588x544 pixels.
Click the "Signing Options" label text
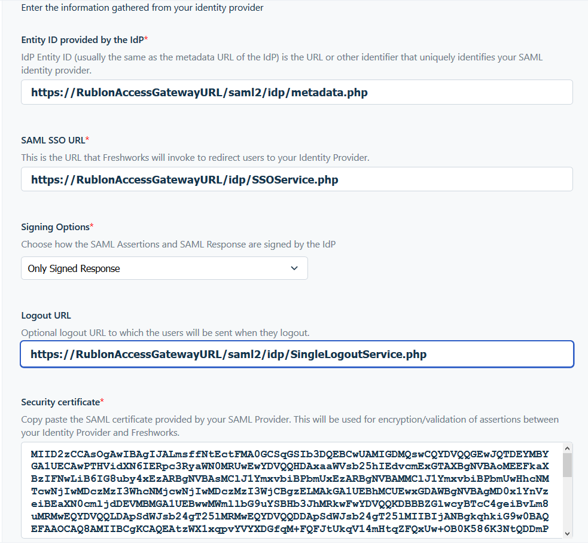tap(55, 227)
